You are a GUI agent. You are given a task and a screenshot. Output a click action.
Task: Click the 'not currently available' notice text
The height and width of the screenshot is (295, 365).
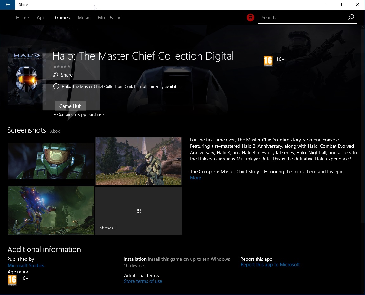(121, 86)
